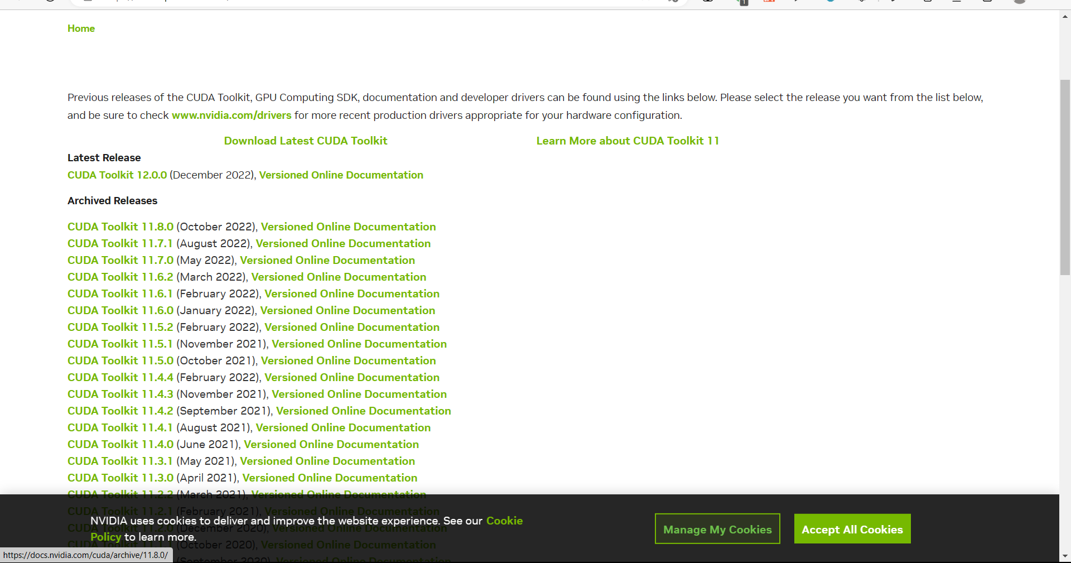
Task: View Versioned Online Documentation for 11.4.4
Action: click(352, 377)
